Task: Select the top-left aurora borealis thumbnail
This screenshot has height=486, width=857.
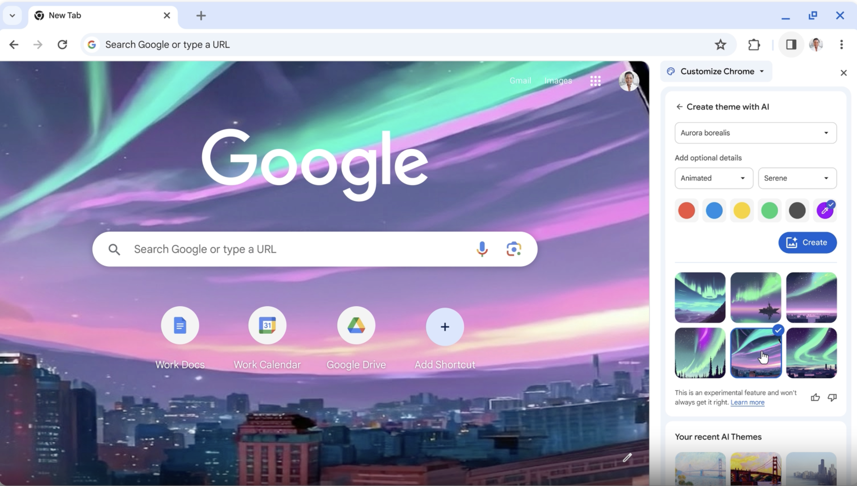Action: [700, 297]
